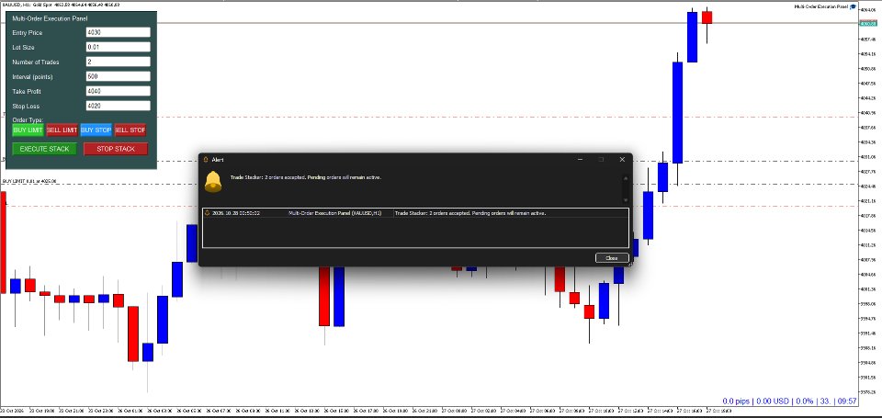Click the 'Trade Stacker' message in the alert log row
This screenshot has width=882, height=418.
point(470,213)
